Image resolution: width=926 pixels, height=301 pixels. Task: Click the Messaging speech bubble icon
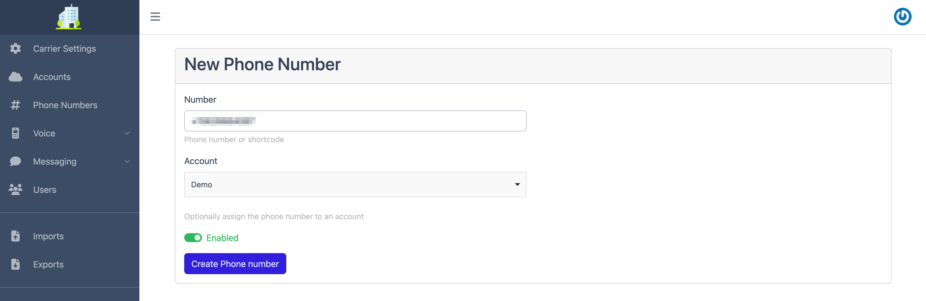[15, 162]
